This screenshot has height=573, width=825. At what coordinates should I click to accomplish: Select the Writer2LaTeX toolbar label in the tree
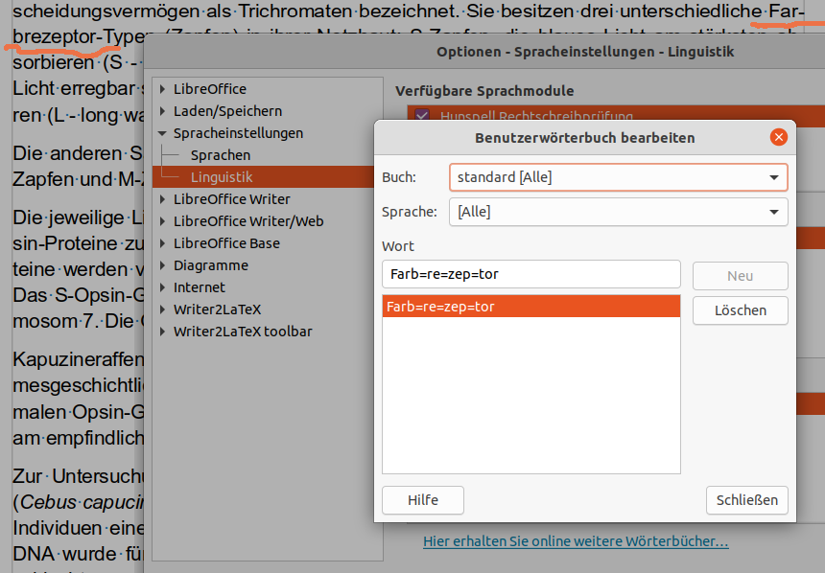tap(243, 332)
